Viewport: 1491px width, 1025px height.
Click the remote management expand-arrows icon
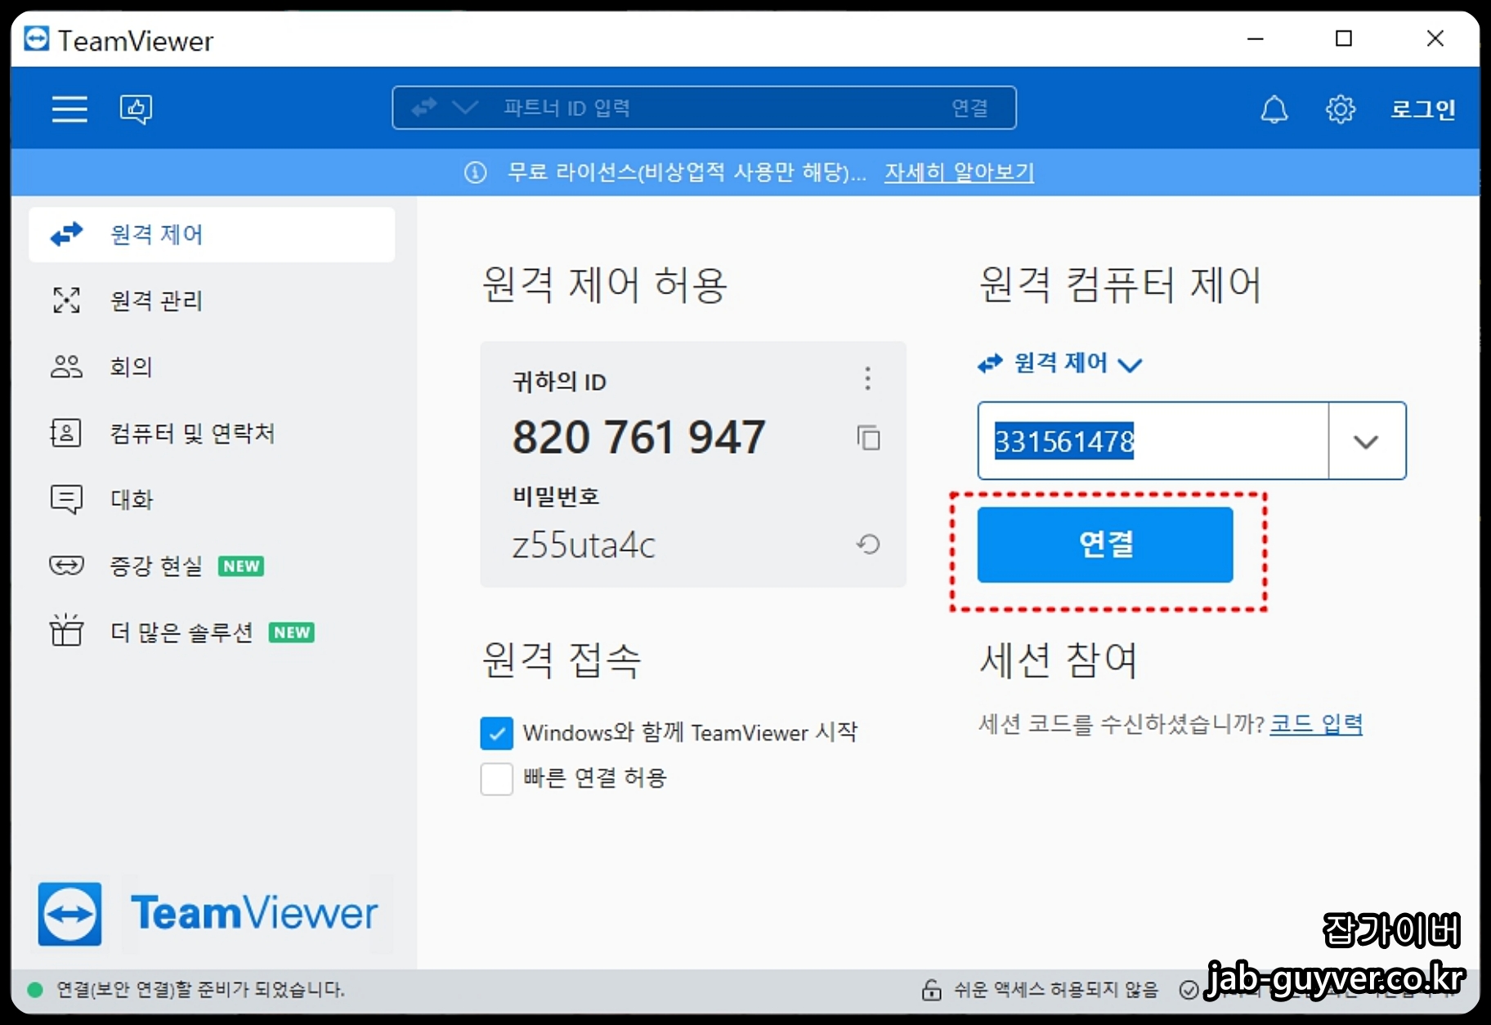[x=66, y=301]
